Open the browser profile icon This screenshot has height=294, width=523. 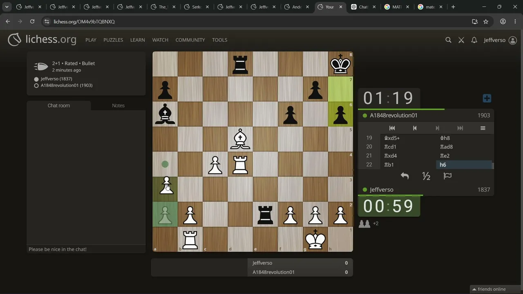coord(503,22)
